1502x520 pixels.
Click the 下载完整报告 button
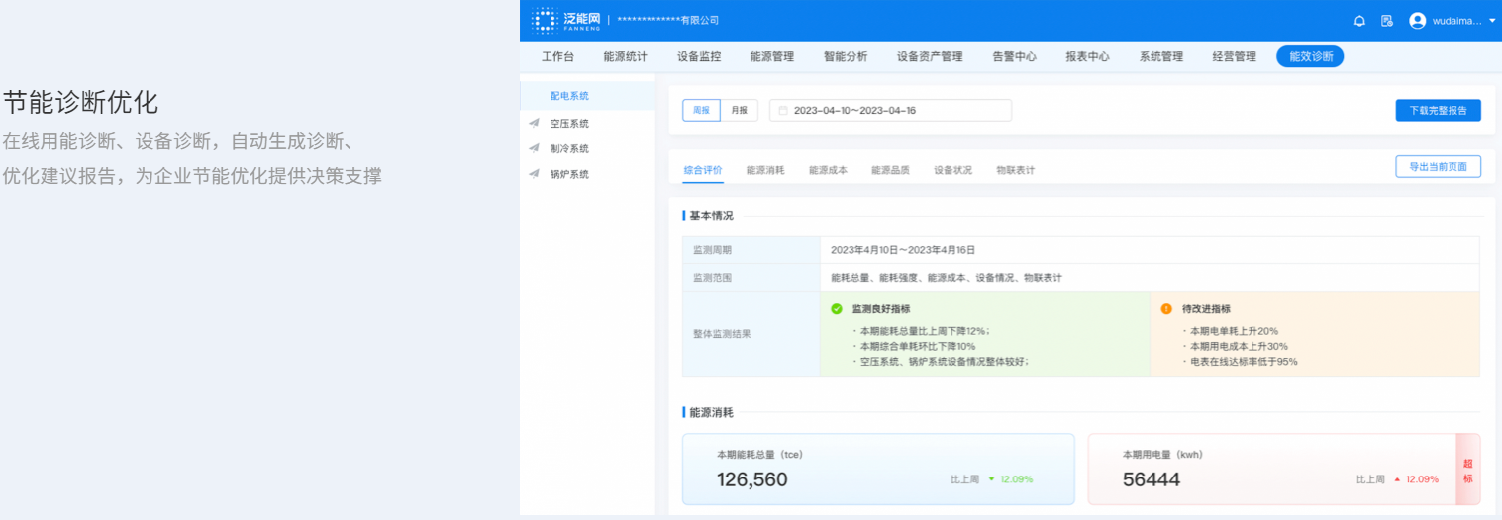[1438, 110]
